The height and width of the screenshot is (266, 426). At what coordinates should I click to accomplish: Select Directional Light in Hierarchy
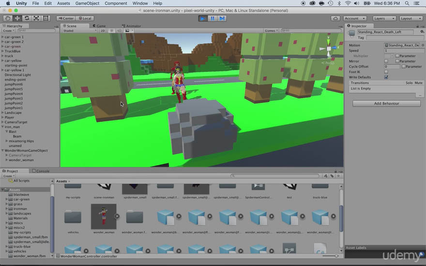point(17,75)
